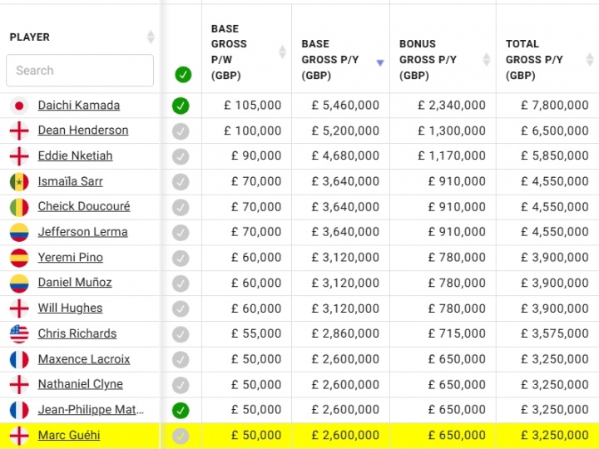Click Senegal flag icon beside Ismaïla Sarr
The image size is (599, 449).
[x=19, y=181]
